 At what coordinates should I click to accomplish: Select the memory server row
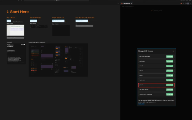[151, 75]
